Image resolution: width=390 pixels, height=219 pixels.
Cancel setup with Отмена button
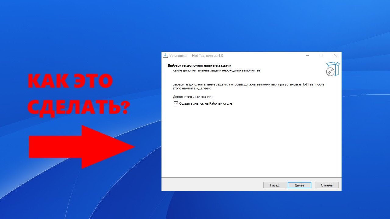point(327,185)
